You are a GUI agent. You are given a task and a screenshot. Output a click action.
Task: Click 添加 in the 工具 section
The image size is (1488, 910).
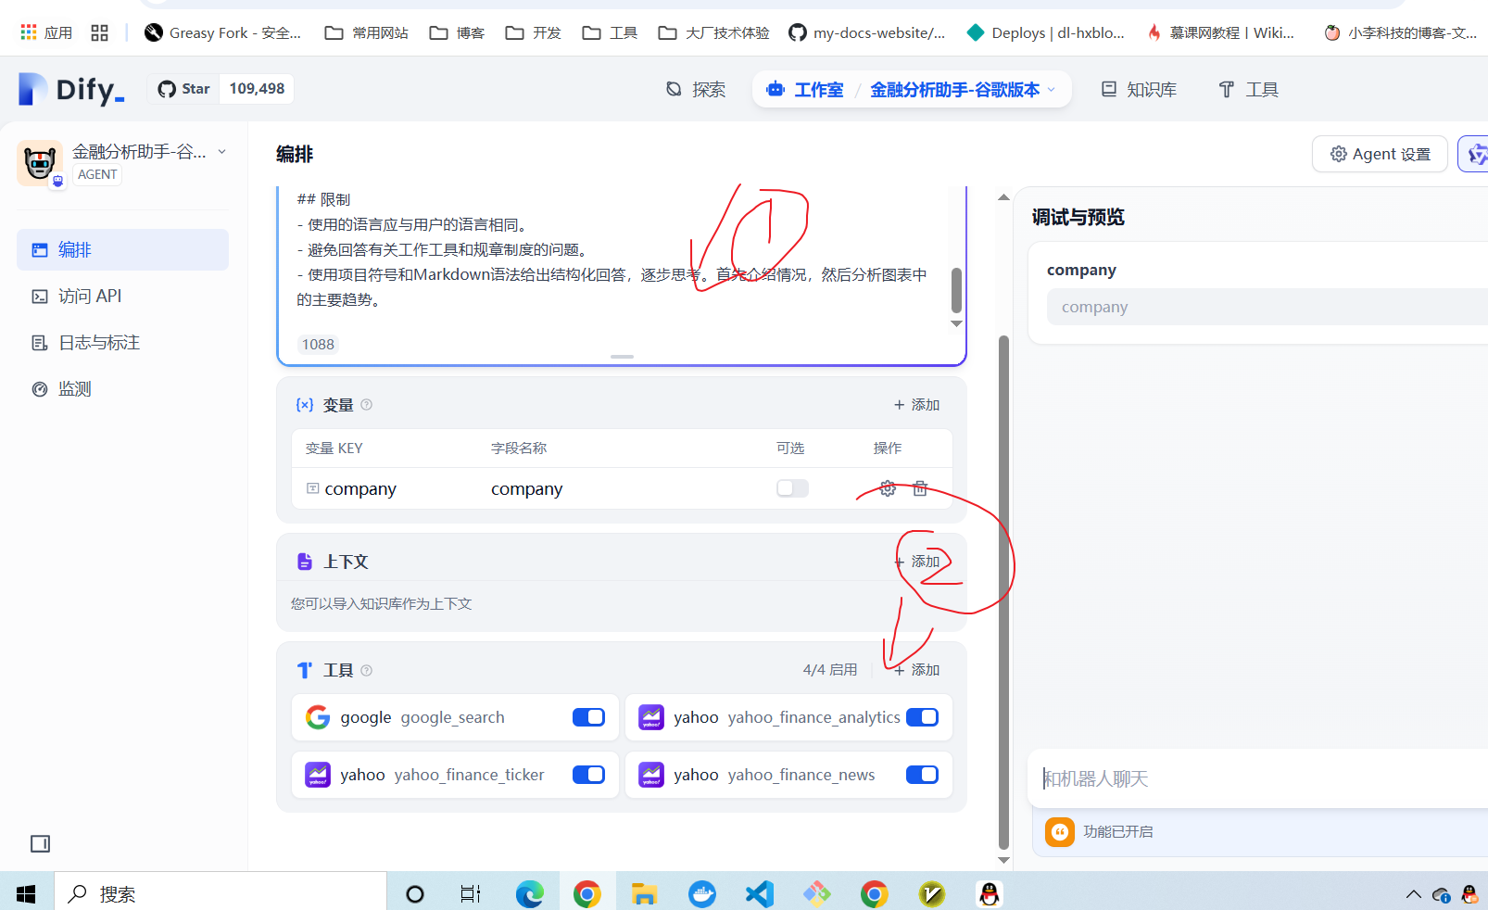pos(917,670)
